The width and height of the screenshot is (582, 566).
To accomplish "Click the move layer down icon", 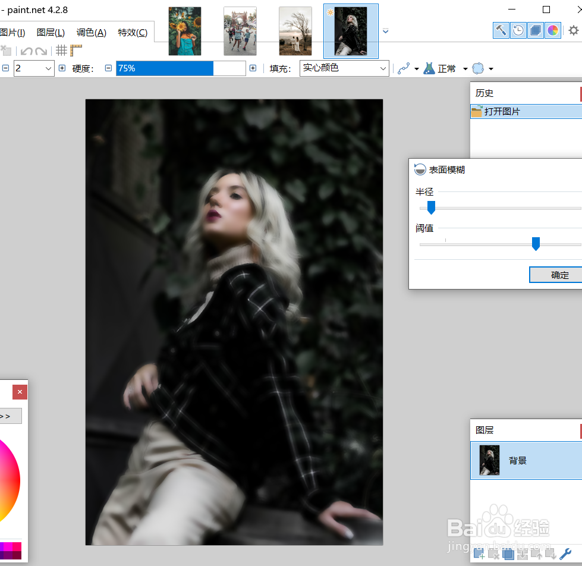I will coord(551,554).
